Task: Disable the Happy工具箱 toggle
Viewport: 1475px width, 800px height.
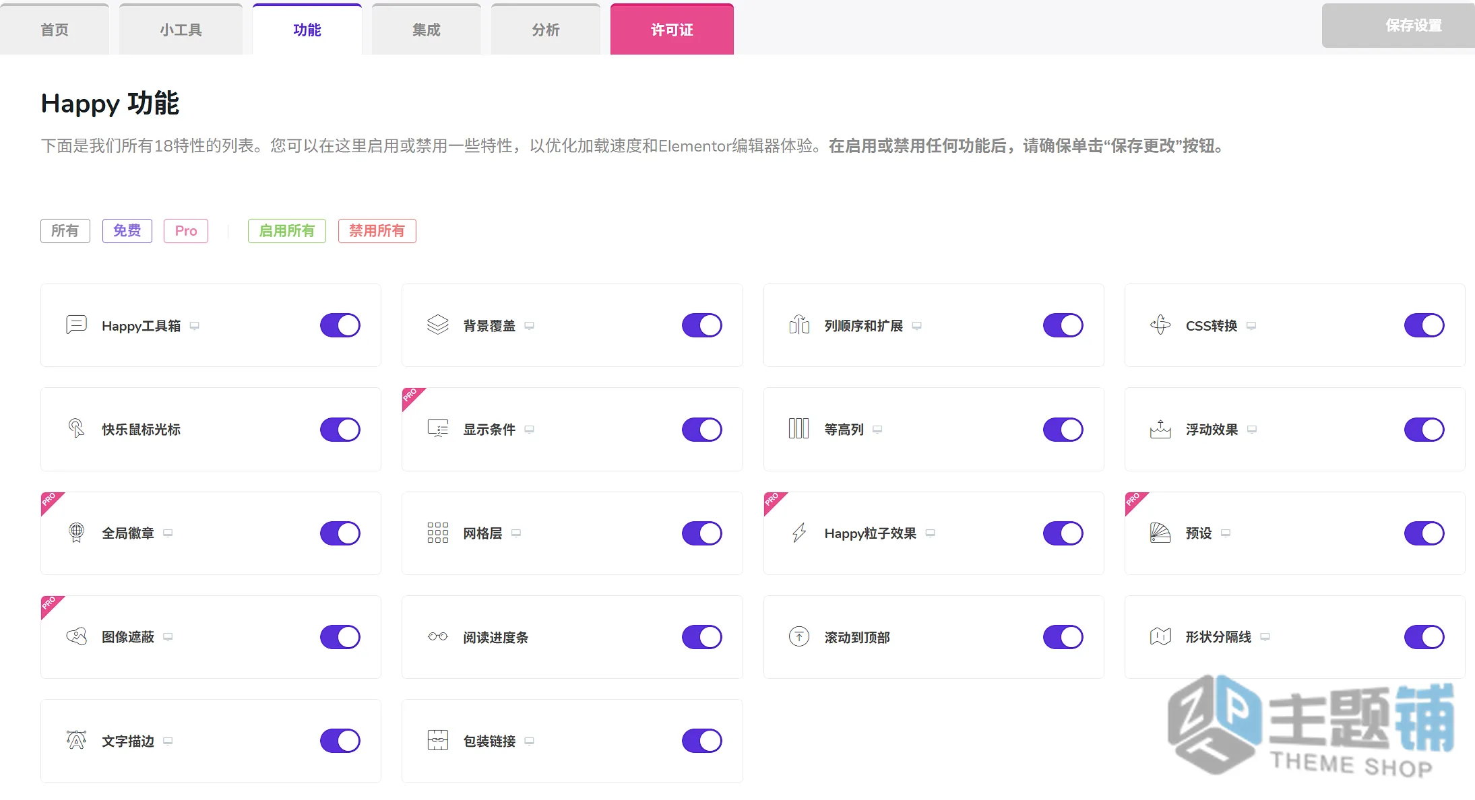Action: point(340,325)
